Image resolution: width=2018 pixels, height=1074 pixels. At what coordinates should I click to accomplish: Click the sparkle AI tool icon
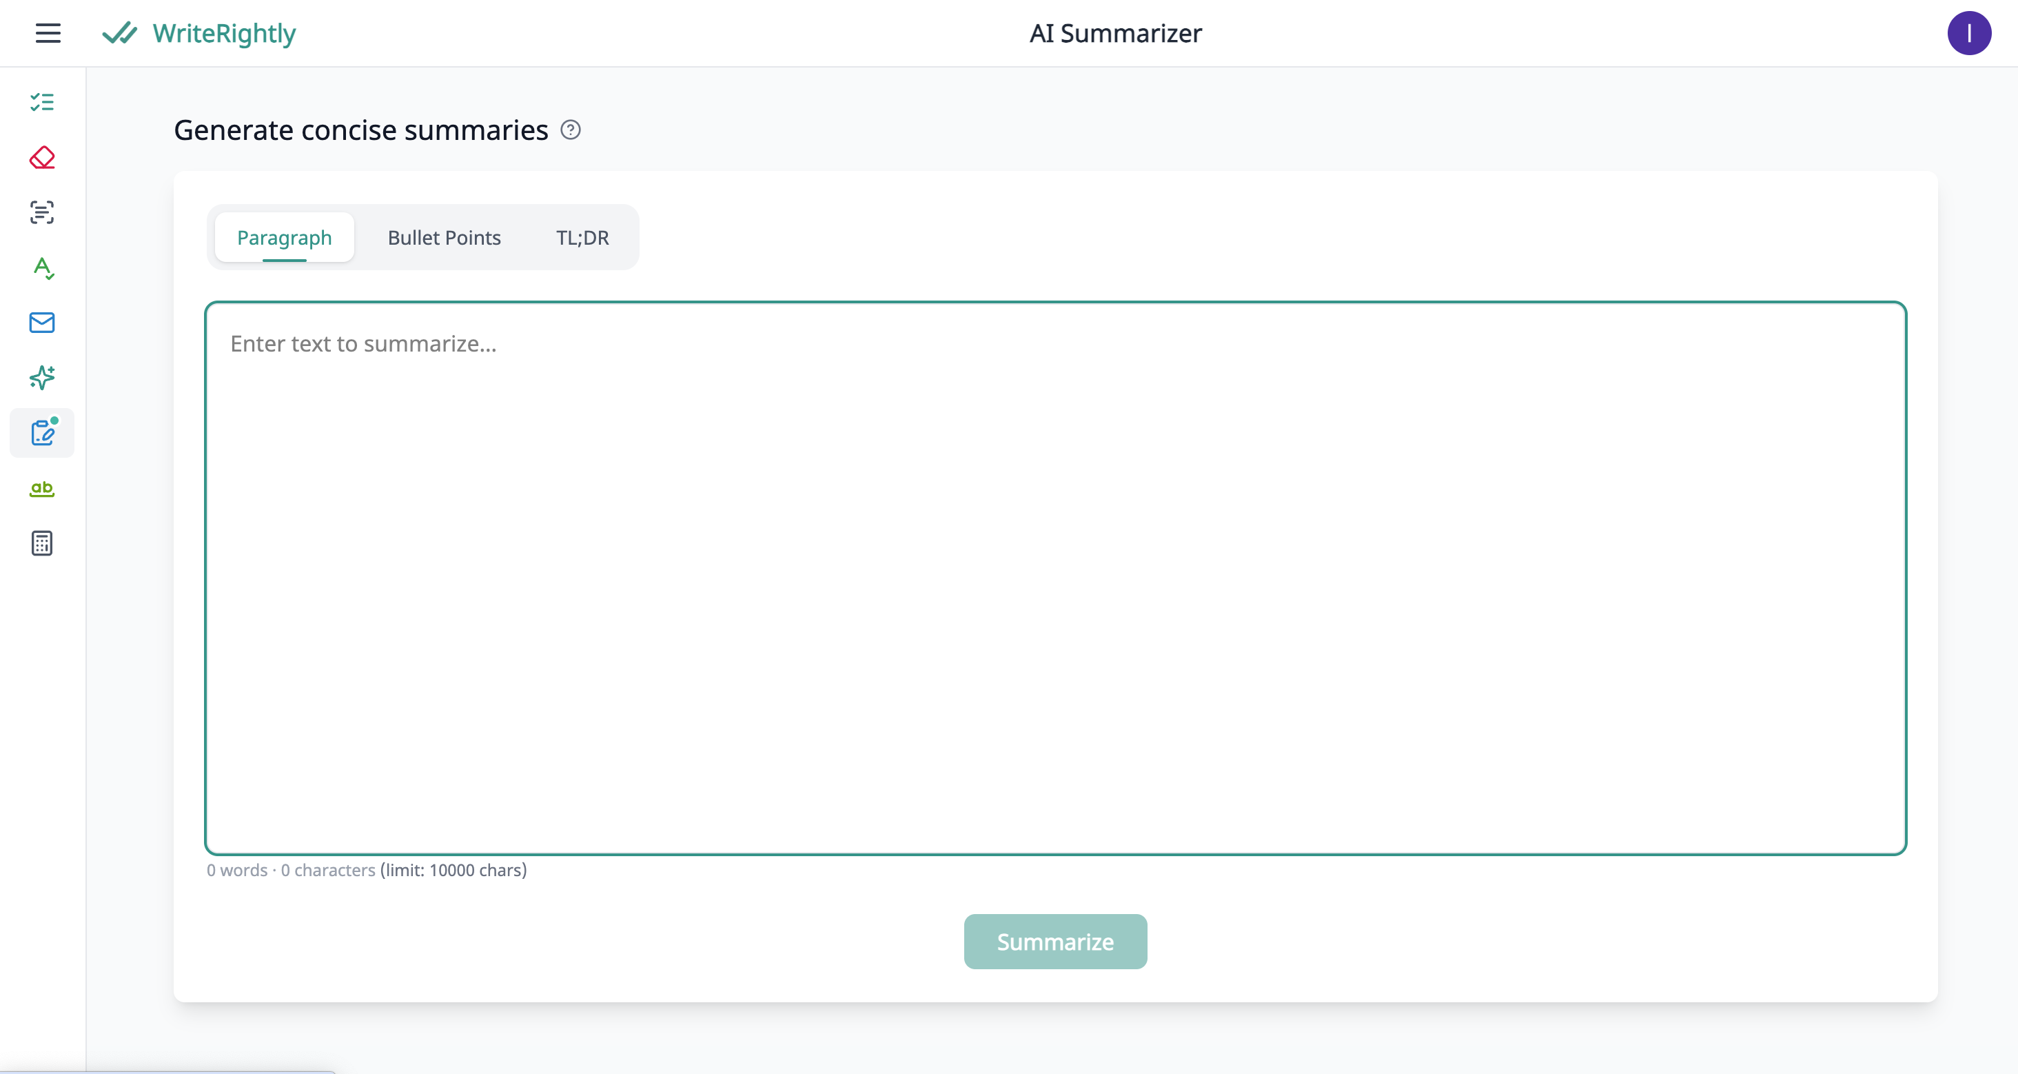(x=42, y=378)
